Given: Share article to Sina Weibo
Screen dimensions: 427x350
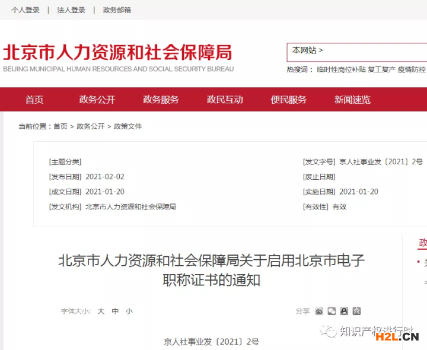Looking at the screenshot, I should [x=319, y=311].
